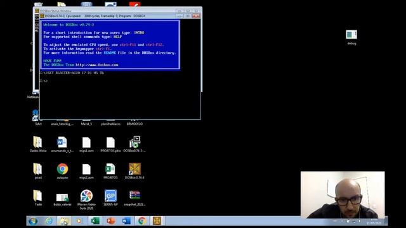Viewport: 406px width, 228px height.
Task: Launch Movavi Video Suite 2020 shortcut
Action: click(86, 196)
